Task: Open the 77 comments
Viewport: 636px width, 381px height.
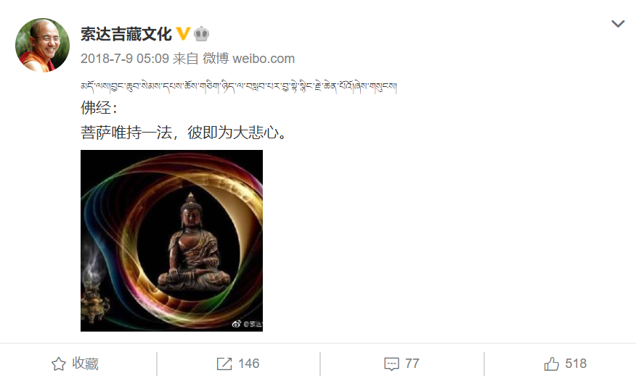Action: pos(412,364)
